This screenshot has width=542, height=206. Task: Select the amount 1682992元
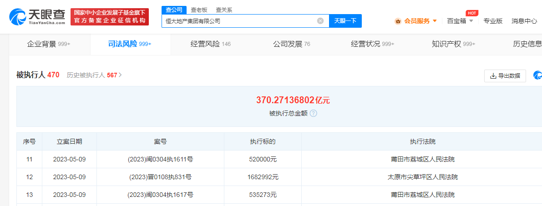pyautogui.click(x=263, y=177)
